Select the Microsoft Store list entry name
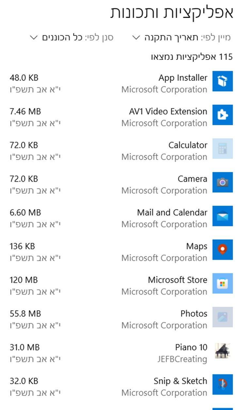The width and height of the screenshot is (239, 410). pyautogui.click(x=178, y=280)
